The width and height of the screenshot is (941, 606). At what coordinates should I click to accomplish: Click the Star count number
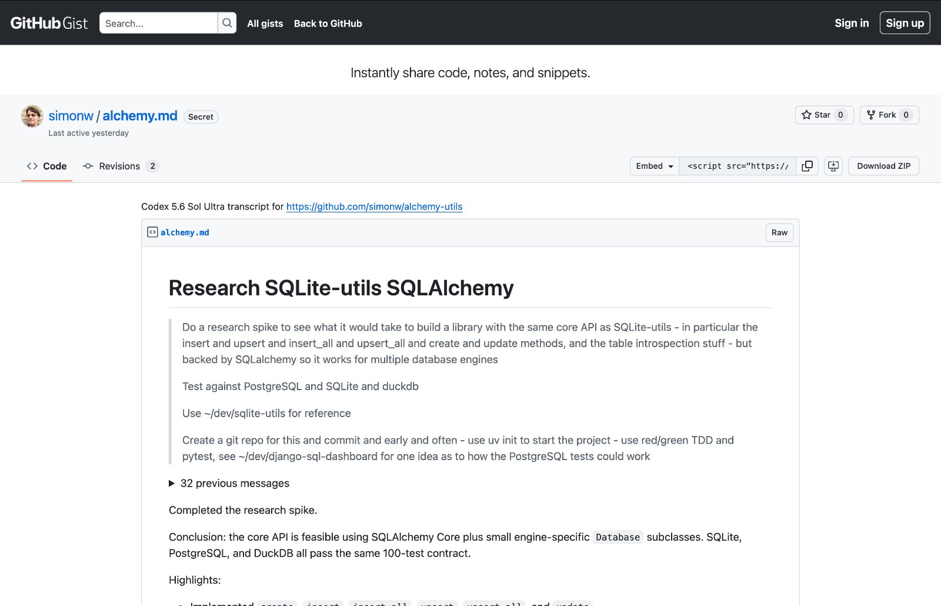(x=840, y=115)
